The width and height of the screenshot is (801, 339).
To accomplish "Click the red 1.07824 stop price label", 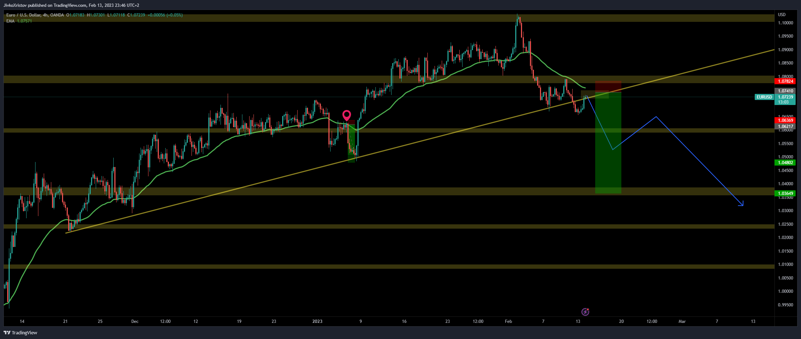I will 785,81.
